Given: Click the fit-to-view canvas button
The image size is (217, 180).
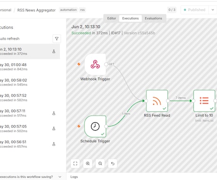Looking at the screenshot, I should (x=75, y=163).
